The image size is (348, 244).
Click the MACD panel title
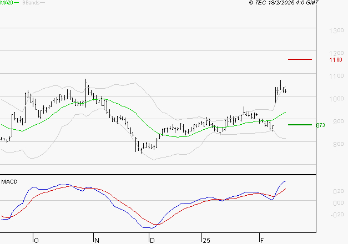[x=9, y=182]
